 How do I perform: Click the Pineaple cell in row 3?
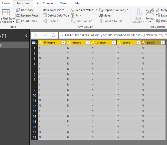coord(52,58)
